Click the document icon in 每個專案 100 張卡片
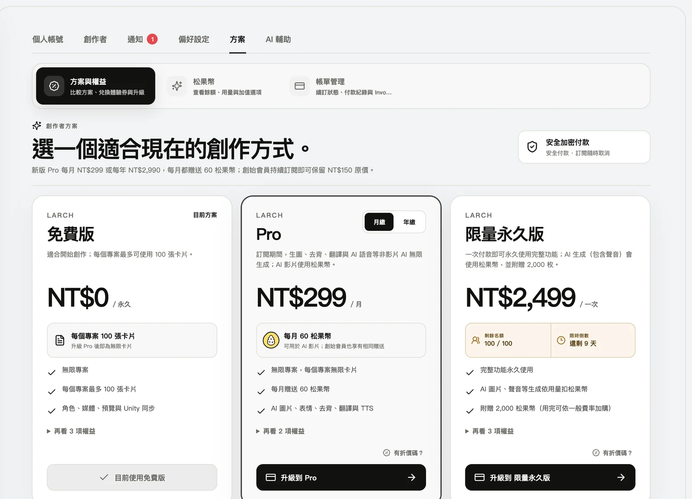Viewport: 692px width, 499px height. (60, 340)
